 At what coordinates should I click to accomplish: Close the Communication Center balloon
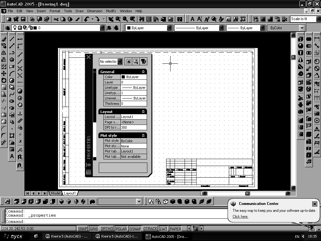point(315,204)
